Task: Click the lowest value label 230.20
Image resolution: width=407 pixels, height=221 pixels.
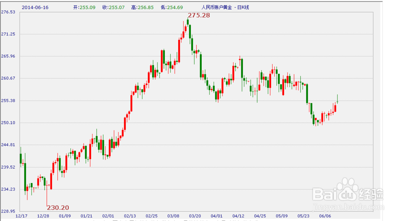Action: point(58,208)
